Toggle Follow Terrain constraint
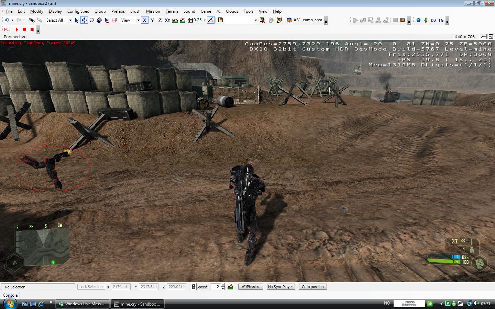Screen dimensions: 495x309 click(x=175, y=20)
